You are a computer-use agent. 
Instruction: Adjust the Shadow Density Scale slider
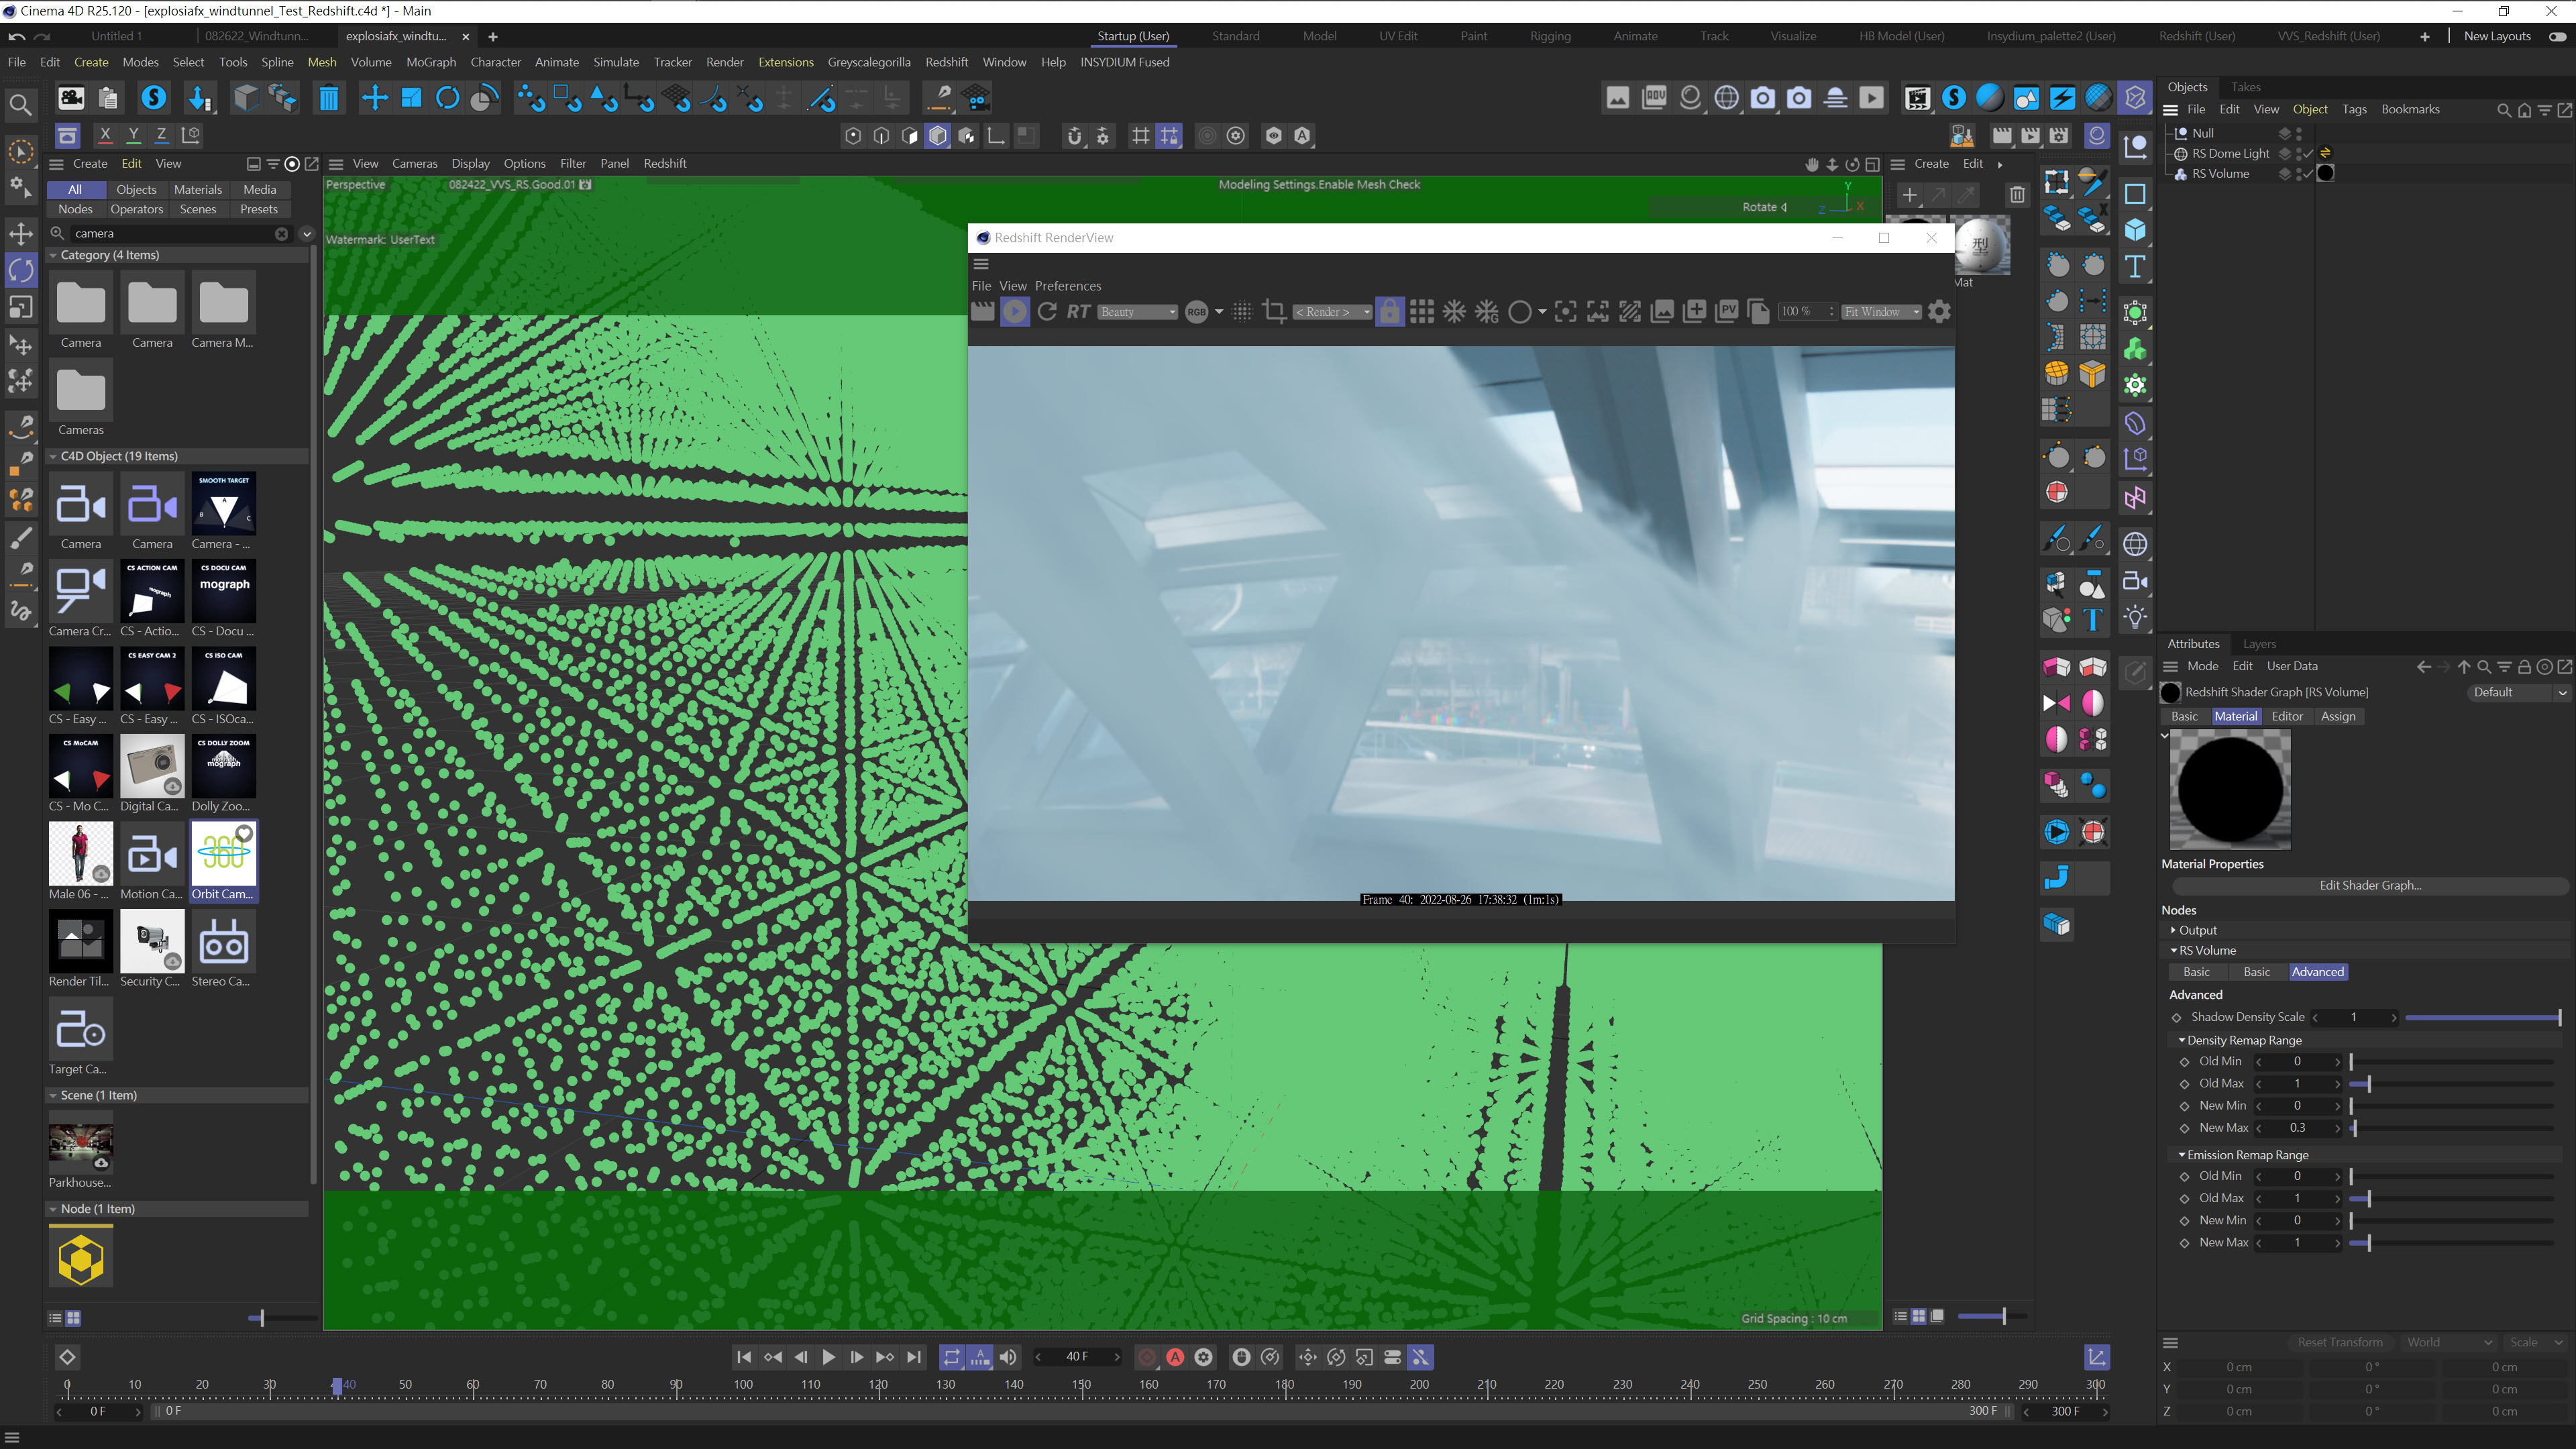tap(2482, 1017)
